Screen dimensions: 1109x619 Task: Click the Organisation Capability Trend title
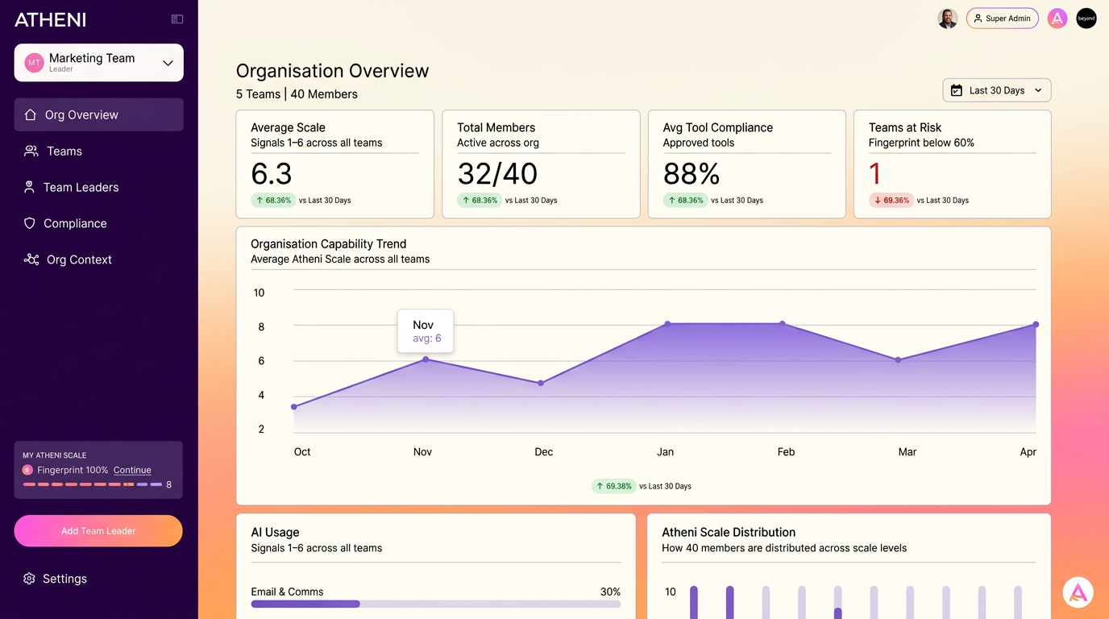[329, 243]
